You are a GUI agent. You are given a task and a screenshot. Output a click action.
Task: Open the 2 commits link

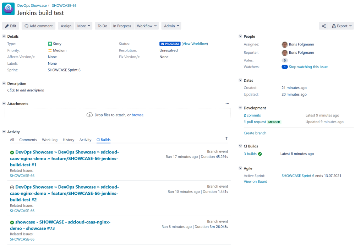[252, 115]
